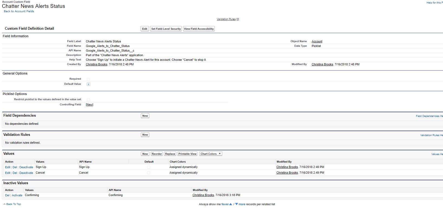
Task: Activate the Confirming inactive value
Action: click(x=17, y=195)
